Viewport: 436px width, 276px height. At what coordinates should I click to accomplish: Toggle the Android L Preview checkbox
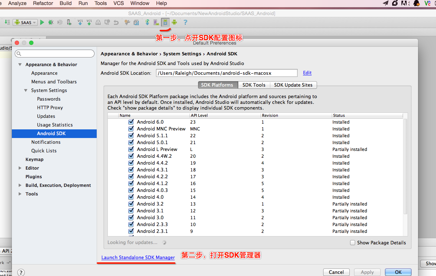(x=131, y=149)
